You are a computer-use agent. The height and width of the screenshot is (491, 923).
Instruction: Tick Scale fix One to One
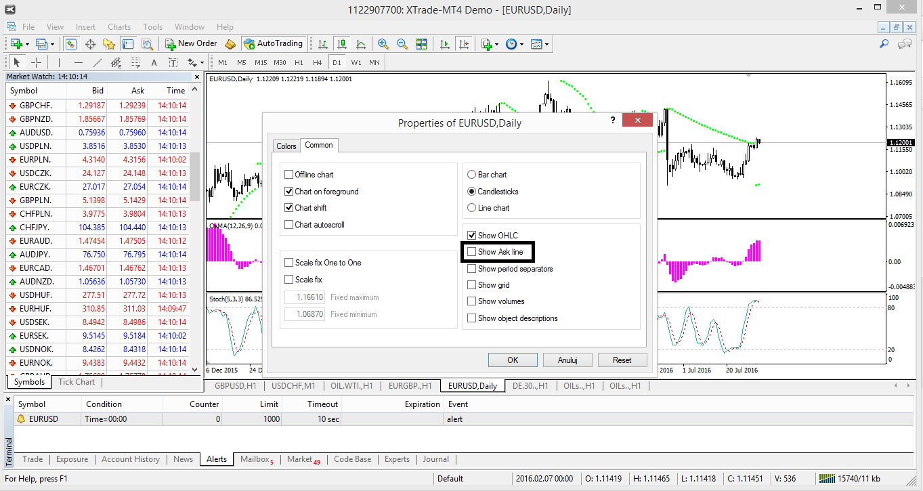tap(289, 263)
